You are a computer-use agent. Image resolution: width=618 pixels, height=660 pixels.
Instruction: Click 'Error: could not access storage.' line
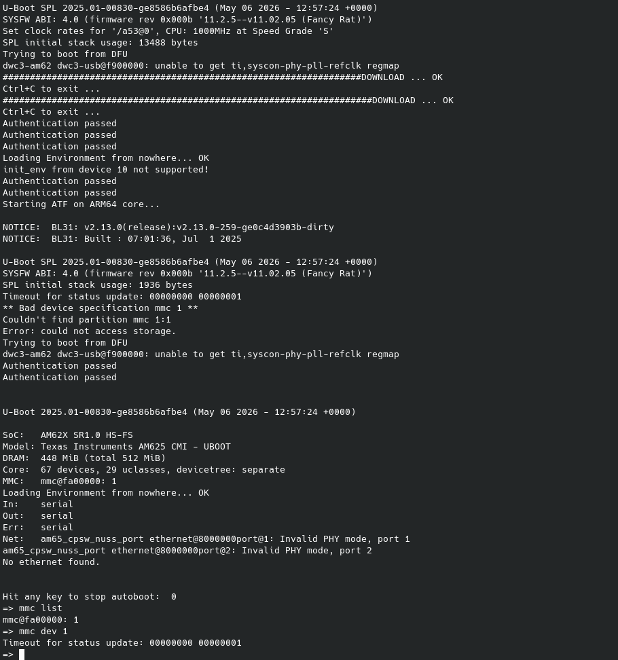tap(89, 331)
